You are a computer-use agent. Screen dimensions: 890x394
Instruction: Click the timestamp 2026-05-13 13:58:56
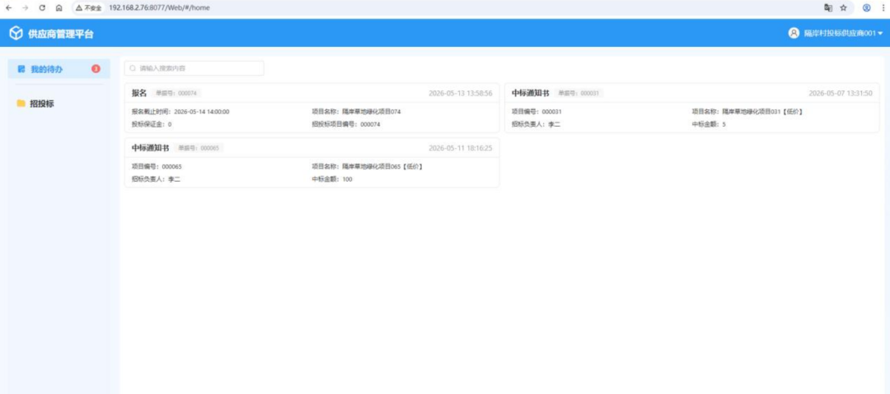(461, 93)
